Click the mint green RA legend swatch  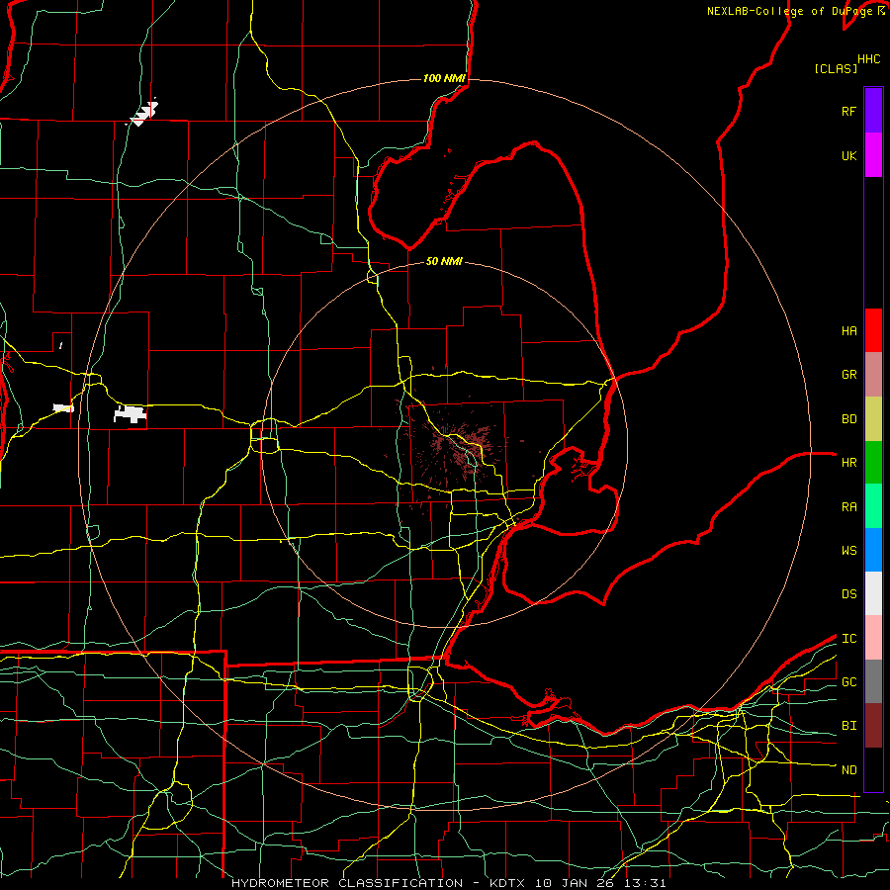tap(873, 506)
